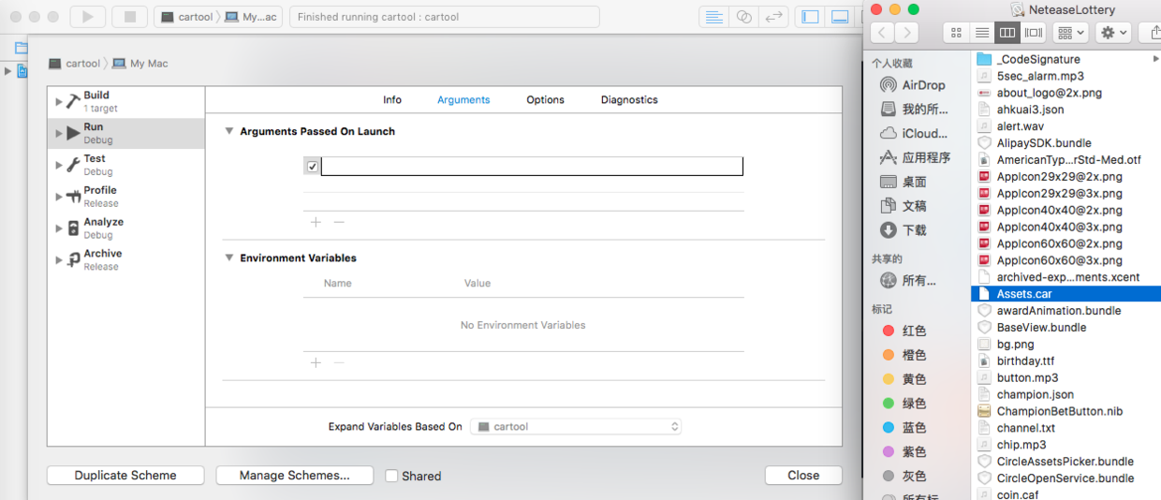Add a launch argument with plus button

[x=316, y=222]
